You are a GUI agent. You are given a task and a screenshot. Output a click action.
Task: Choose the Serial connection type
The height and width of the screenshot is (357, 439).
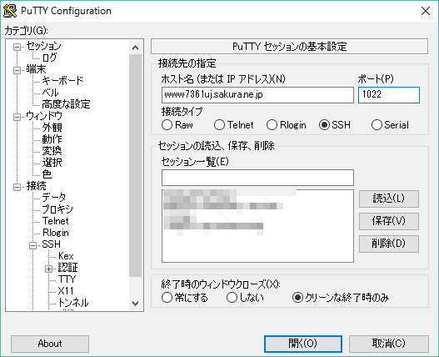[x=390, y=125]
